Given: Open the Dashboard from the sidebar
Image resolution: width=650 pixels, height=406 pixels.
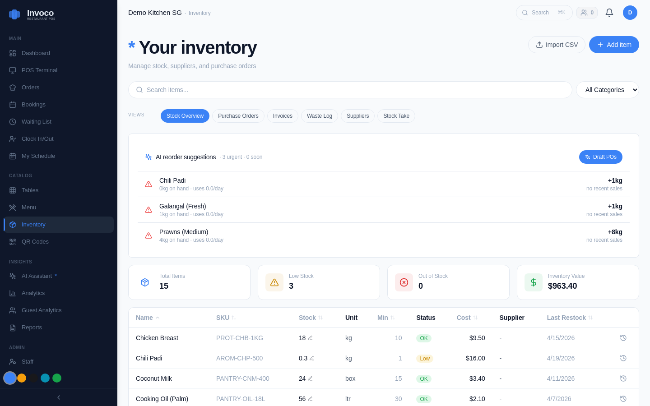Looking at the screenshot, I should [36, 53].
